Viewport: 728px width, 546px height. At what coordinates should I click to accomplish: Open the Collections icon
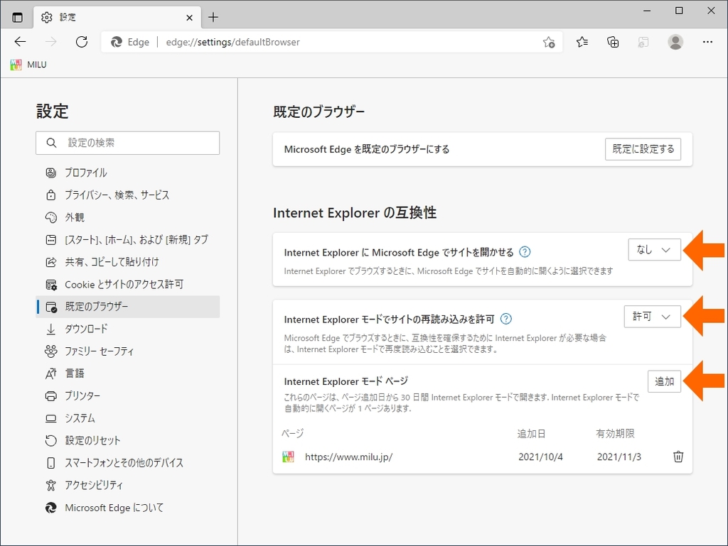613,42
